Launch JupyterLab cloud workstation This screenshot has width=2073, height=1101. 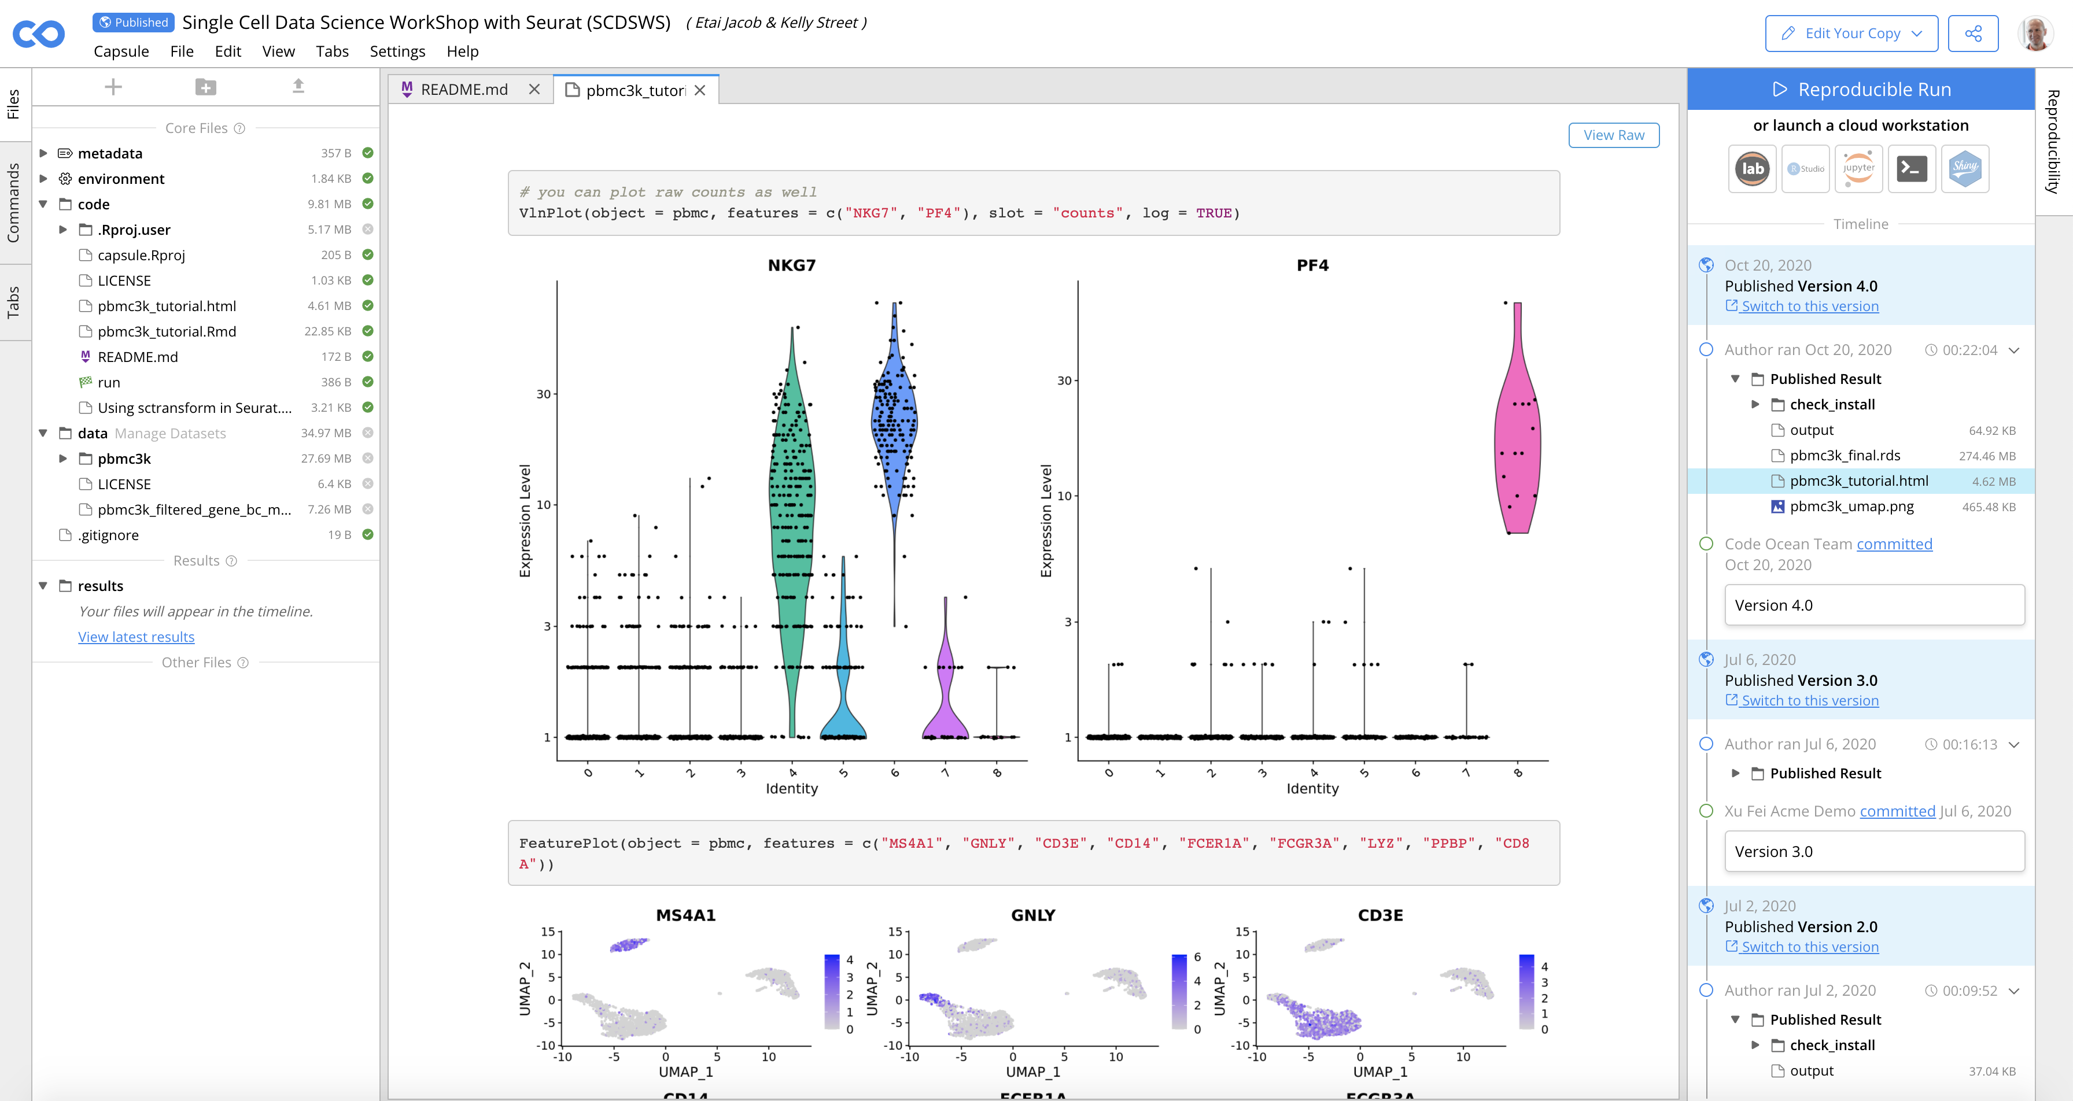coord(1752,168)
